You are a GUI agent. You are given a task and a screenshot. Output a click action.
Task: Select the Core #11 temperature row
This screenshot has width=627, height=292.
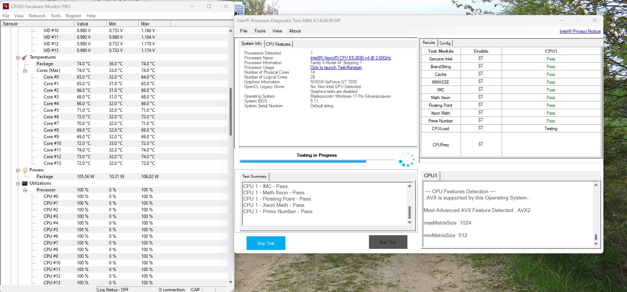coord(114,150)
